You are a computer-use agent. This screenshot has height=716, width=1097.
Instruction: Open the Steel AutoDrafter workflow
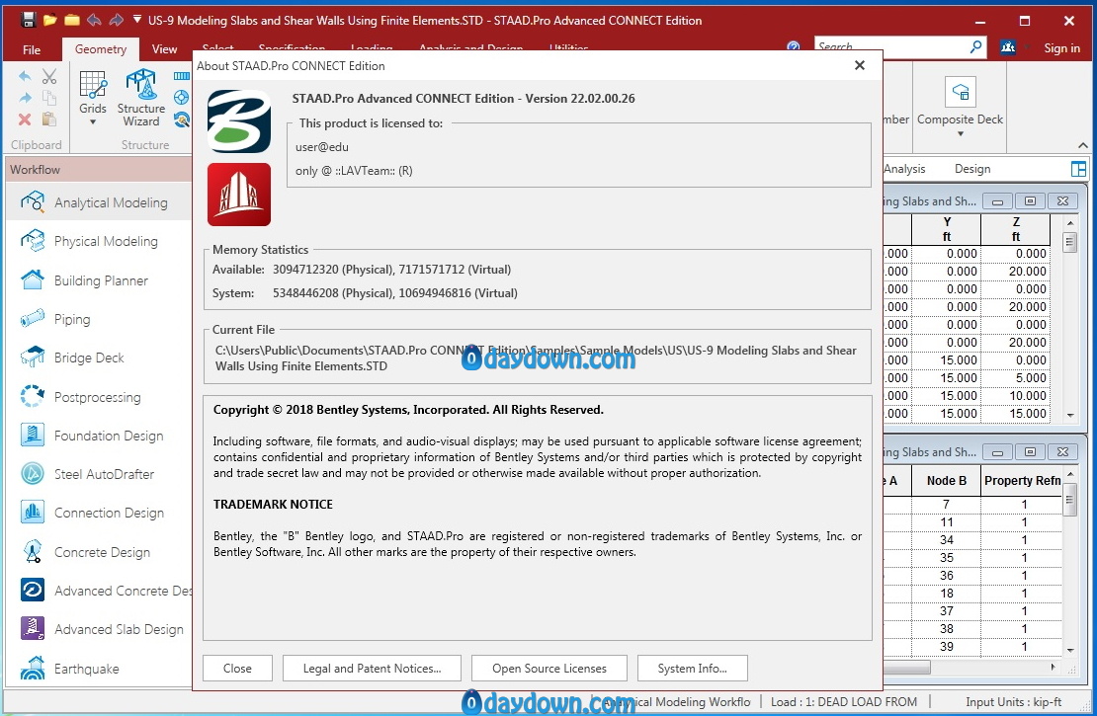(x=98, y=474)
